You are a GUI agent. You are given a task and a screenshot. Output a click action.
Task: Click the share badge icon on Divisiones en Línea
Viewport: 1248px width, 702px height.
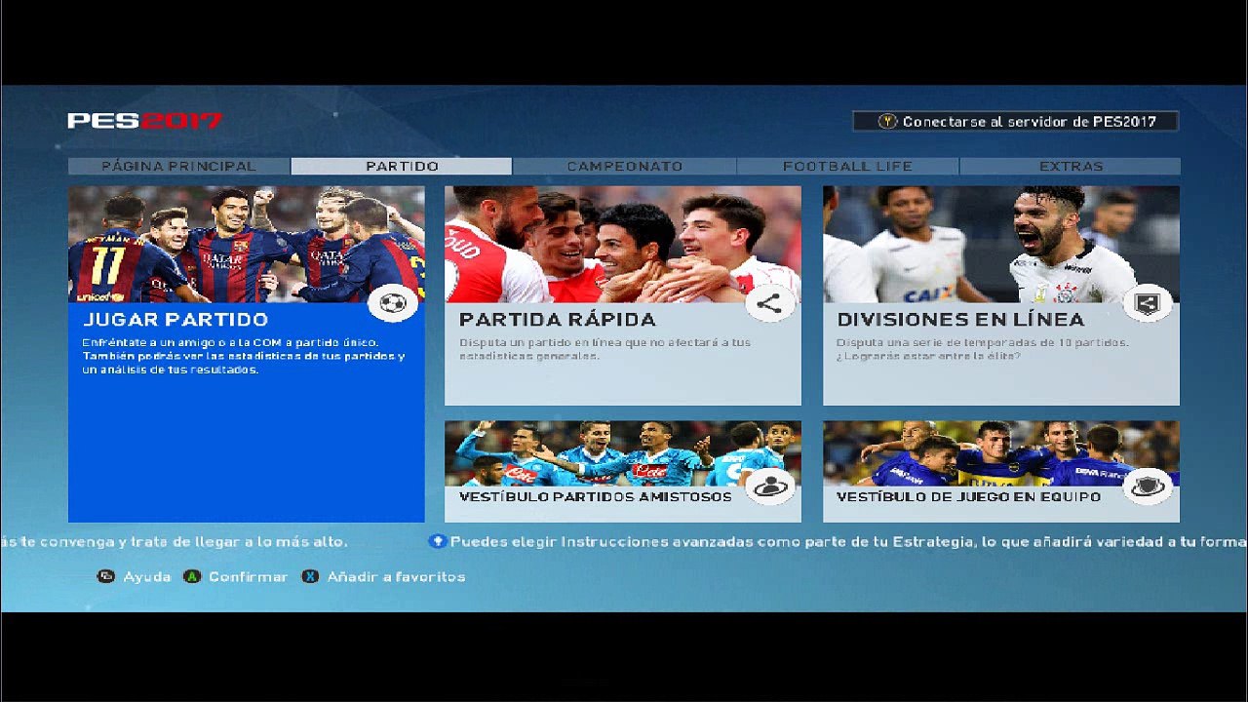pos(1148,304)
